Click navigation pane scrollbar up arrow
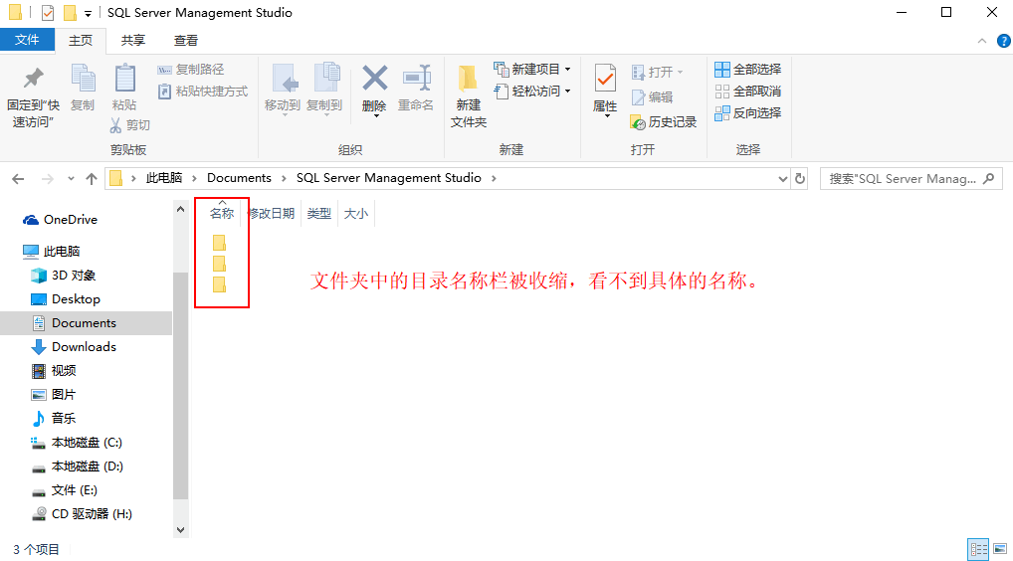Image resolution: width=1013 pixels, height=561 pixels. coord(181,209)
